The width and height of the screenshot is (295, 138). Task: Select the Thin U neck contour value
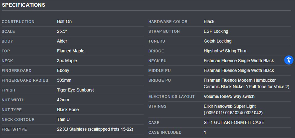click(x=63, y=119)
